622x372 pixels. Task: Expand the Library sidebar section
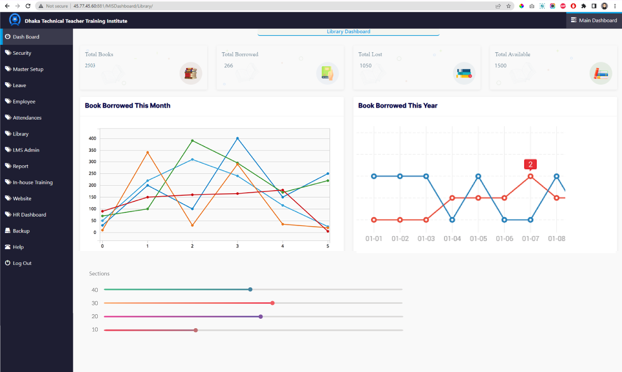(20, 134)
